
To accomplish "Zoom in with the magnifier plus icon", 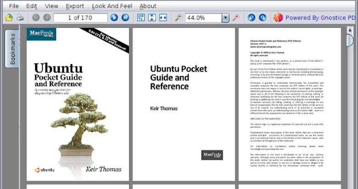I will pos(235,17).
